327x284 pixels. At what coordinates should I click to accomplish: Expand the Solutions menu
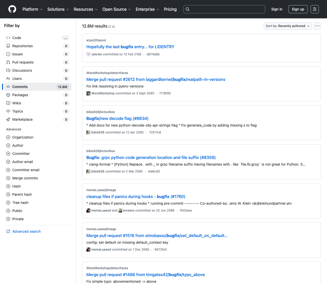(x=58, y=9)
